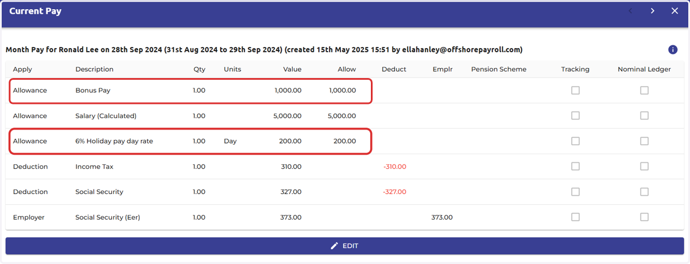Click the Value column header
The width and height of the screenshot is (690, 264).
(292, 69)
